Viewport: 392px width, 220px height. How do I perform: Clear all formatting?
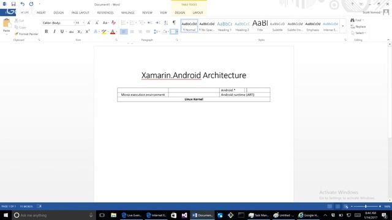point(113,23)
